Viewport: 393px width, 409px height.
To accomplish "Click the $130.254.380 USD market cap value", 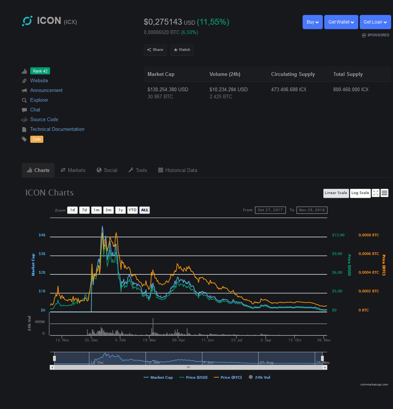I will coord(168,89).
